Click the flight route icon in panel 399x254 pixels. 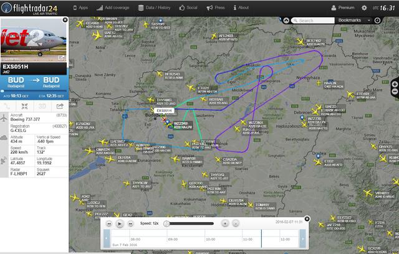click(7, 106)
